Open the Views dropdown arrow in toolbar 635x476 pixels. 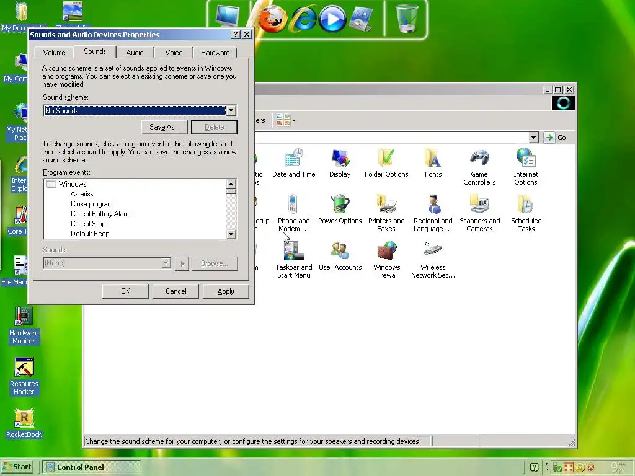(x=294, y=120)
